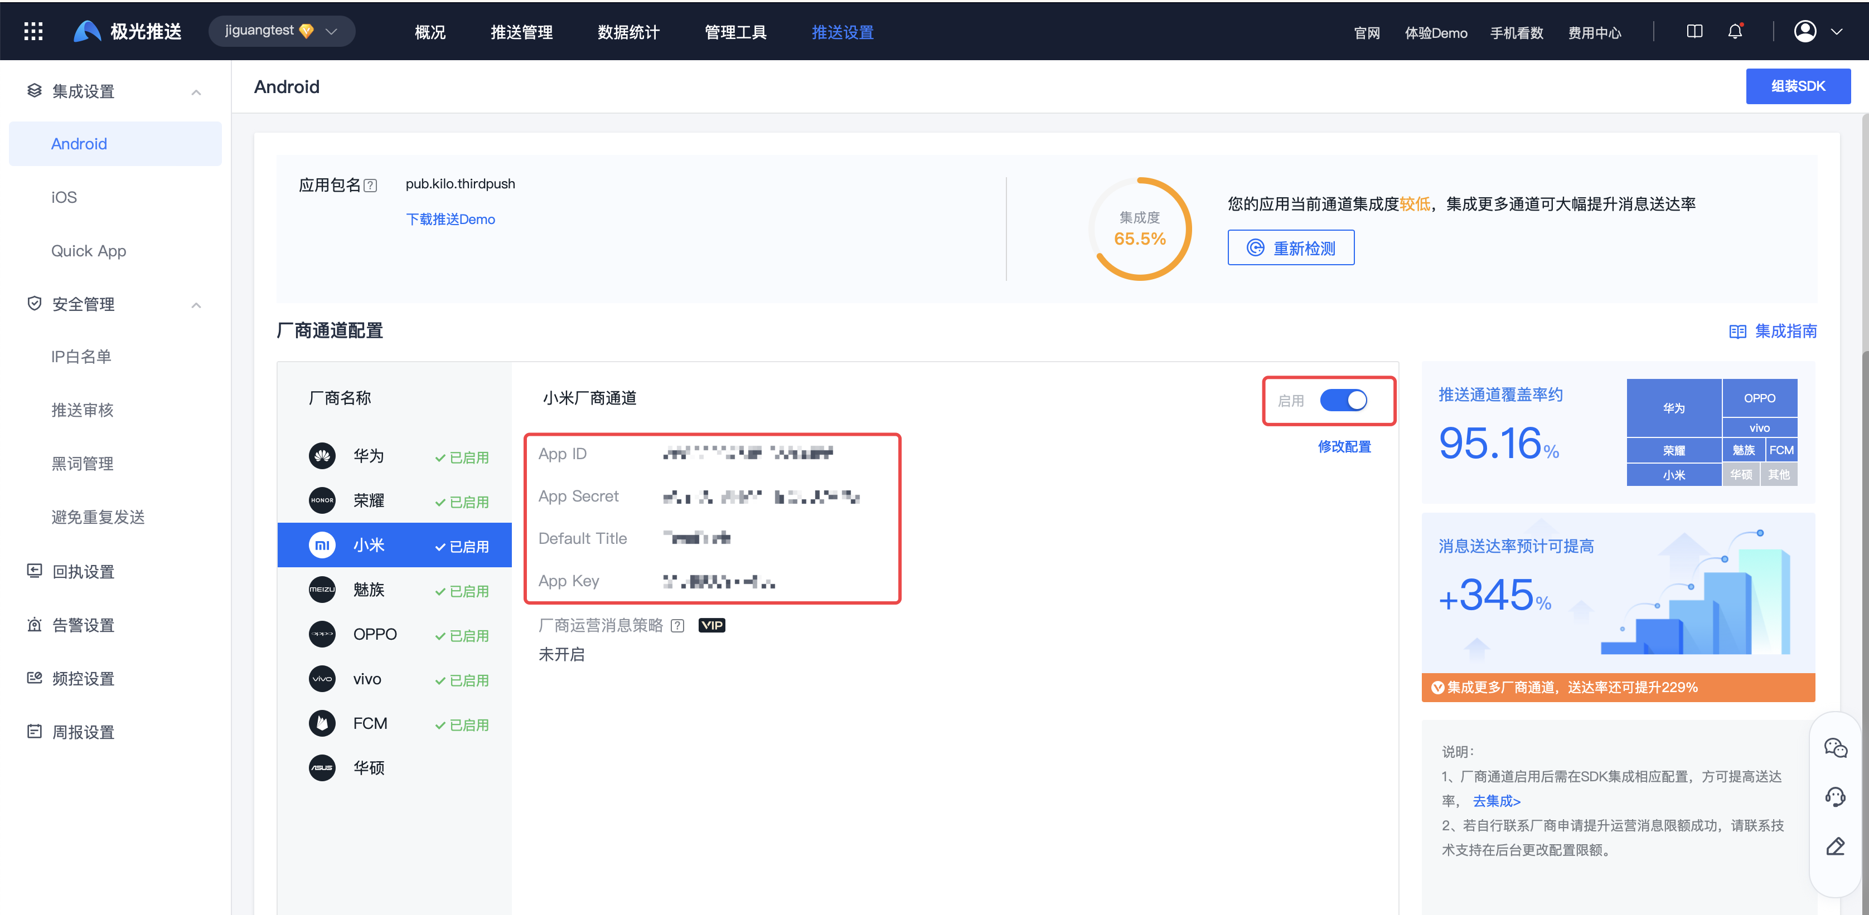Click 下载推送Demo link
The image size is (1869, 915).
(x=450, y=219)
